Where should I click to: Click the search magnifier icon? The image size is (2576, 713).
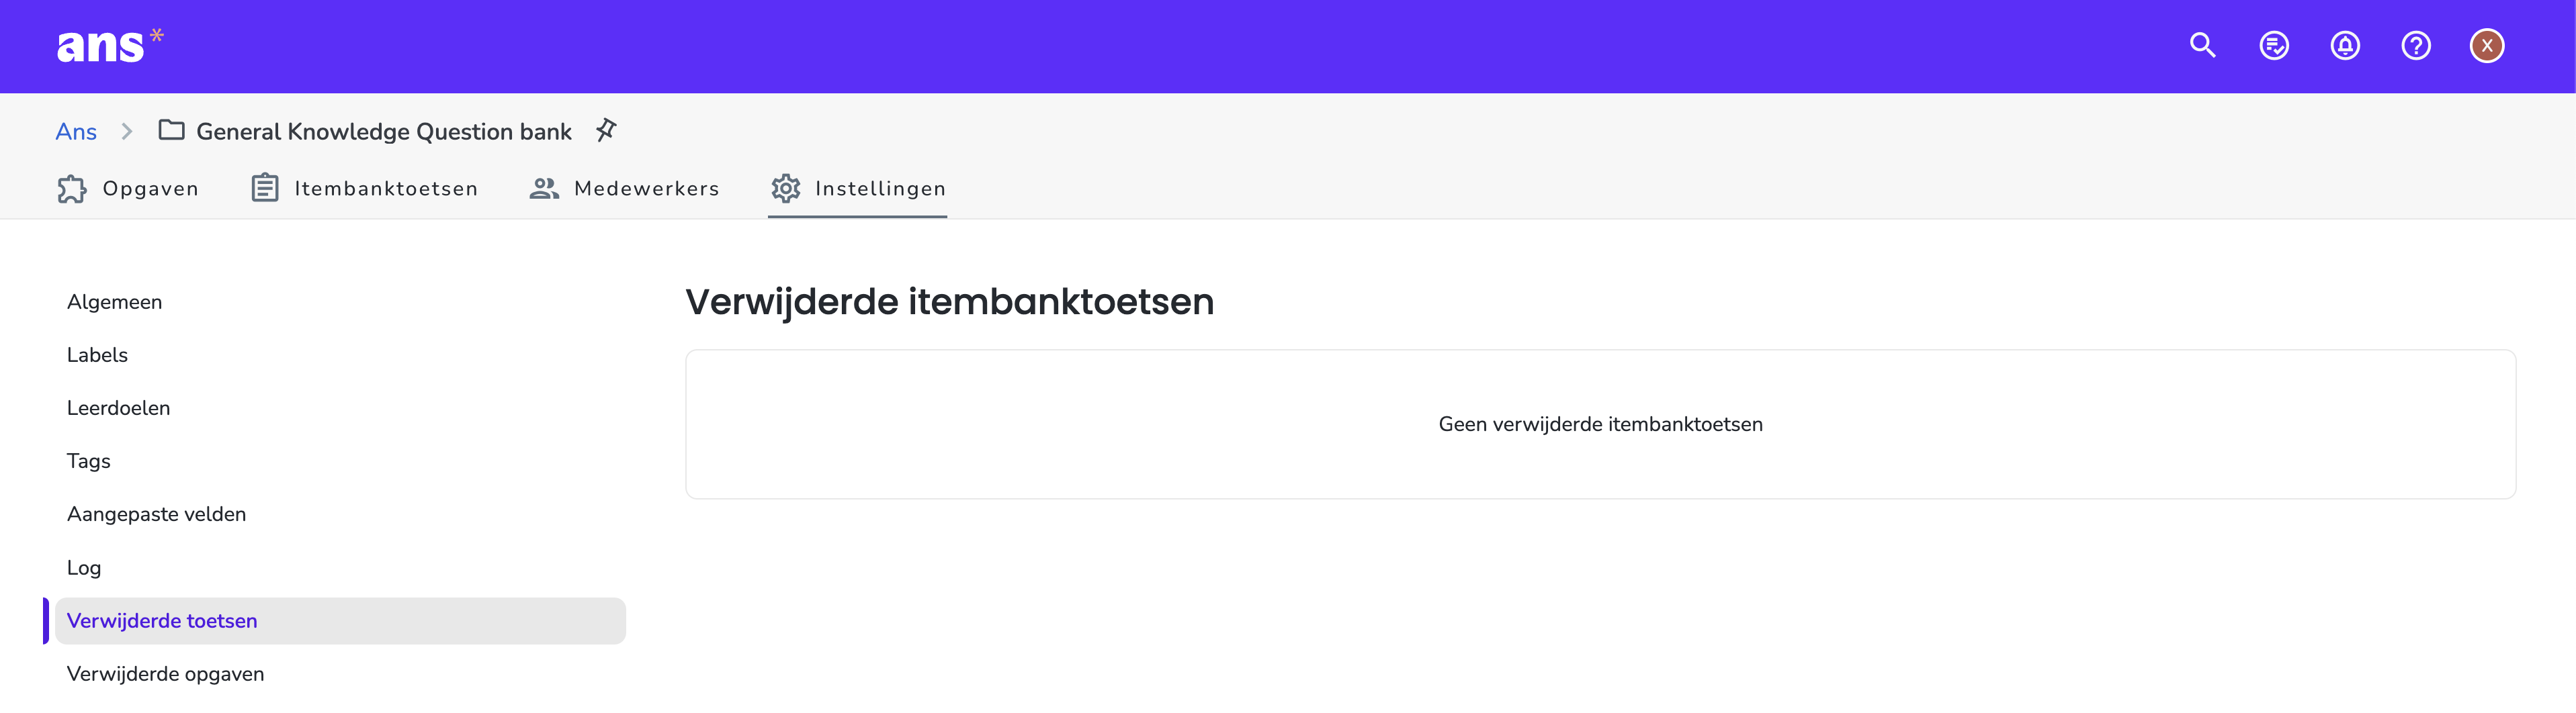point(2202,46)
